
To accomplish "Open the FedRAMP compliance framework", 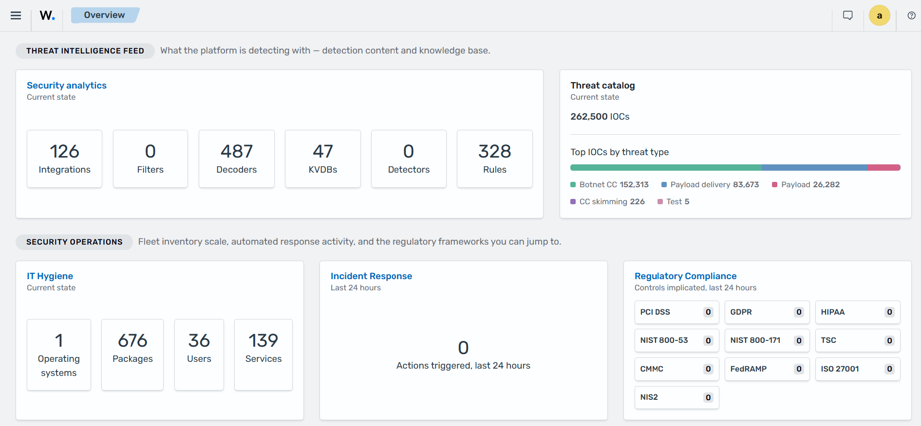I will (x=767, y=369).
